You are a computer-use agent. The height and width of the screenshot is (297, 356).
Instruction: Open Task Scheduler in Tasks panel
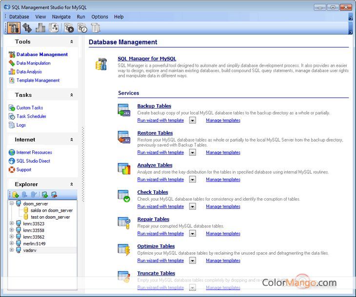click(31, 116)
